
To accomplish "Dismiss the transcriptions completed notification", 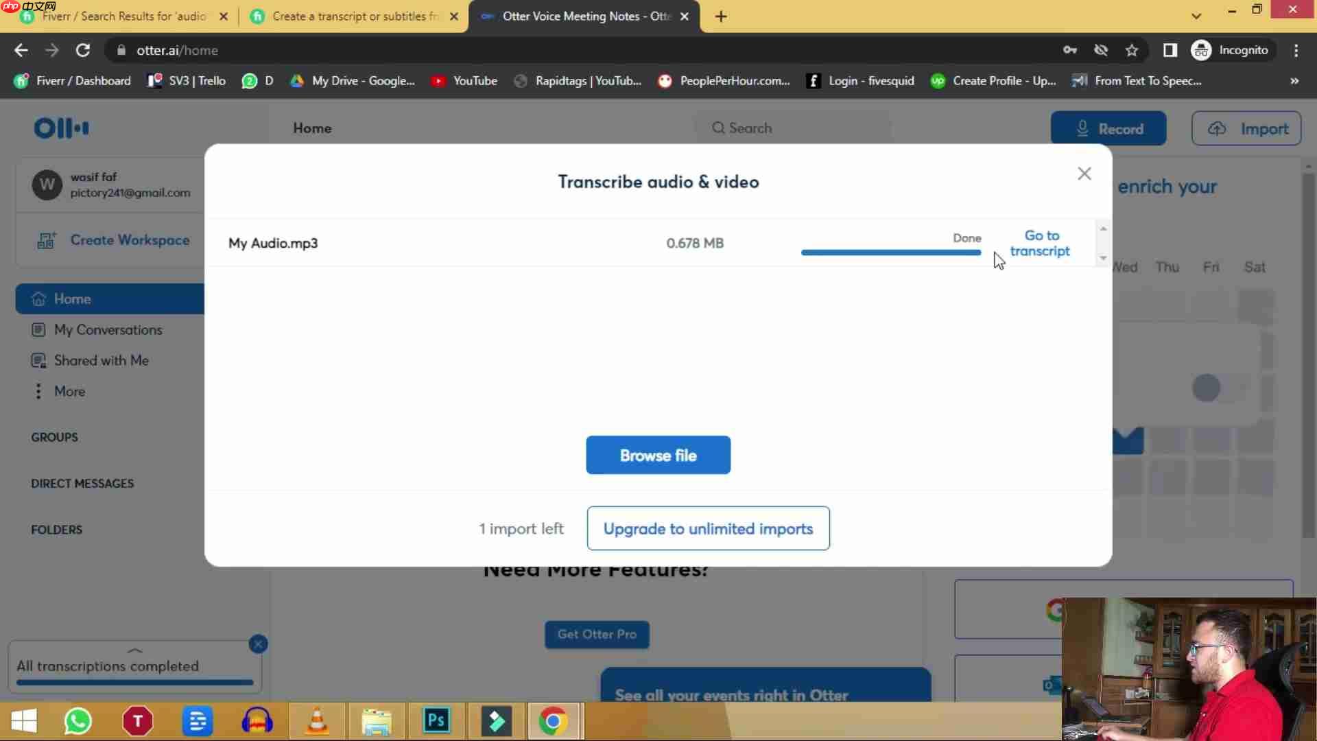I will 259,644.
